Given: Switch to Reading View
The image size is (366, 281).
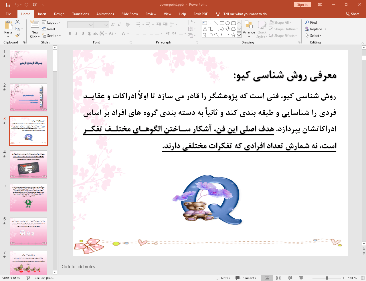Looking at the screenshot, I should tap(290, 278).
